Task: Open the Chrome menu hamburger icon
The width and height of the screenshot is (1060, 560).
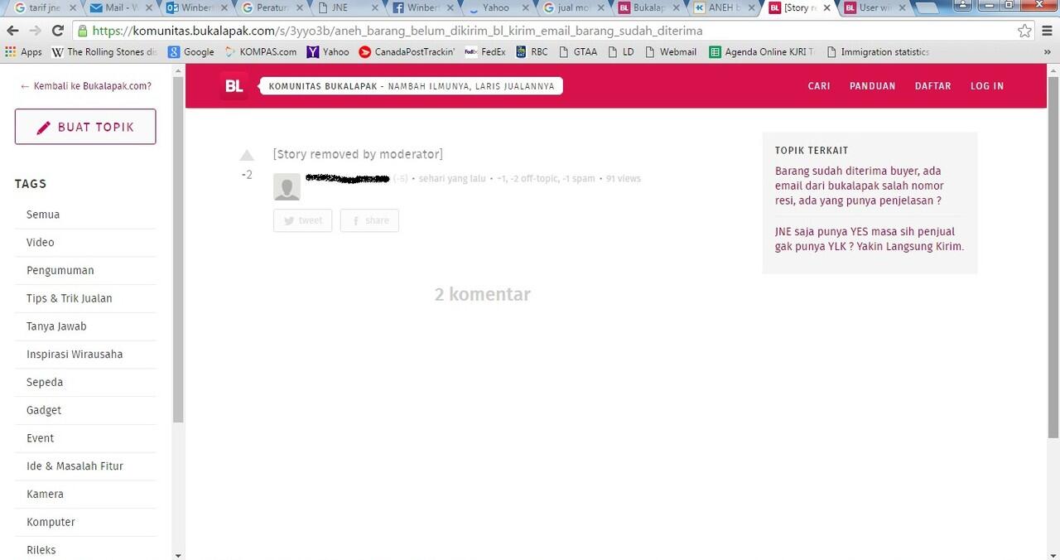Action: pyautogui.click(x=1048, y=31)
